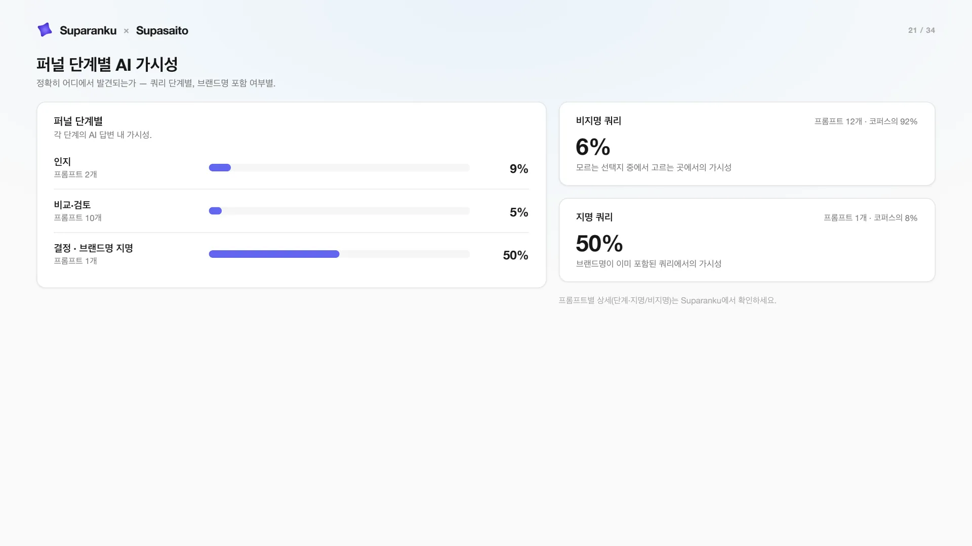
Task: Click the 5% value for 비교·검토
Action: click(519, 212)
